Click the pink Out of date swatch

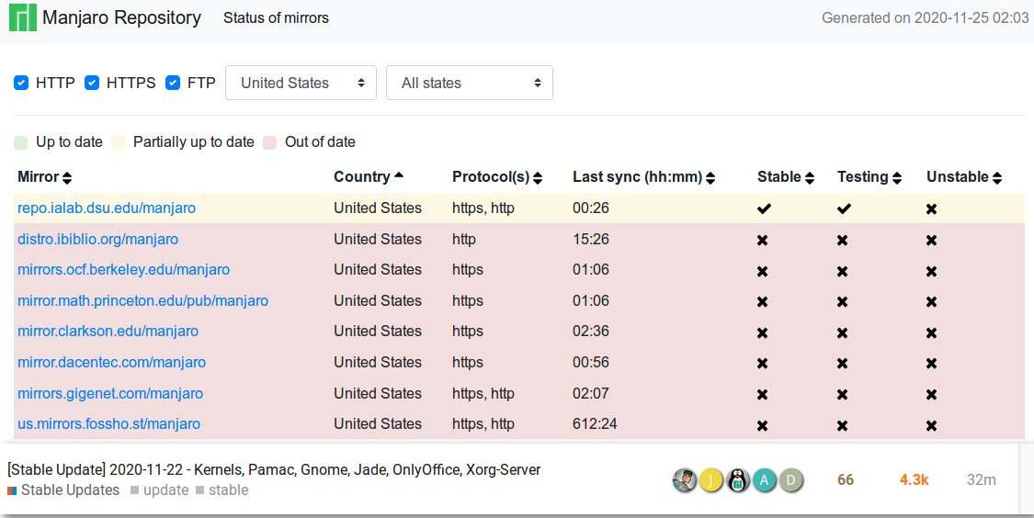coord(269,142)
